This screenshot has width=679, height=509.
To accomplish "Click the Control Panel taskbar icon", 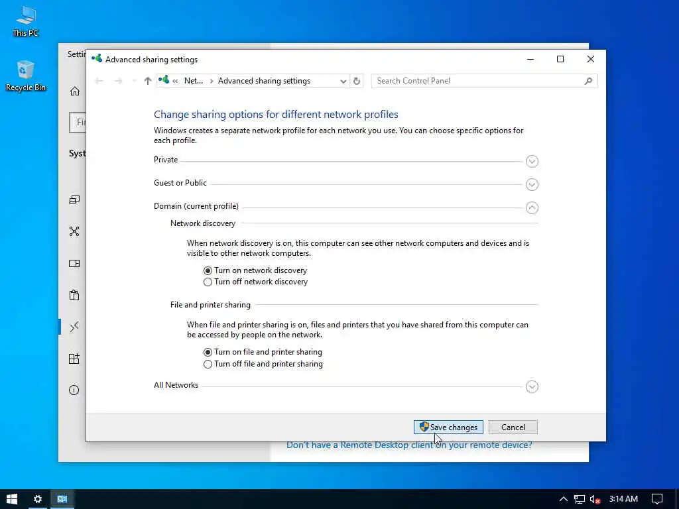I will [x=62, y=499].
